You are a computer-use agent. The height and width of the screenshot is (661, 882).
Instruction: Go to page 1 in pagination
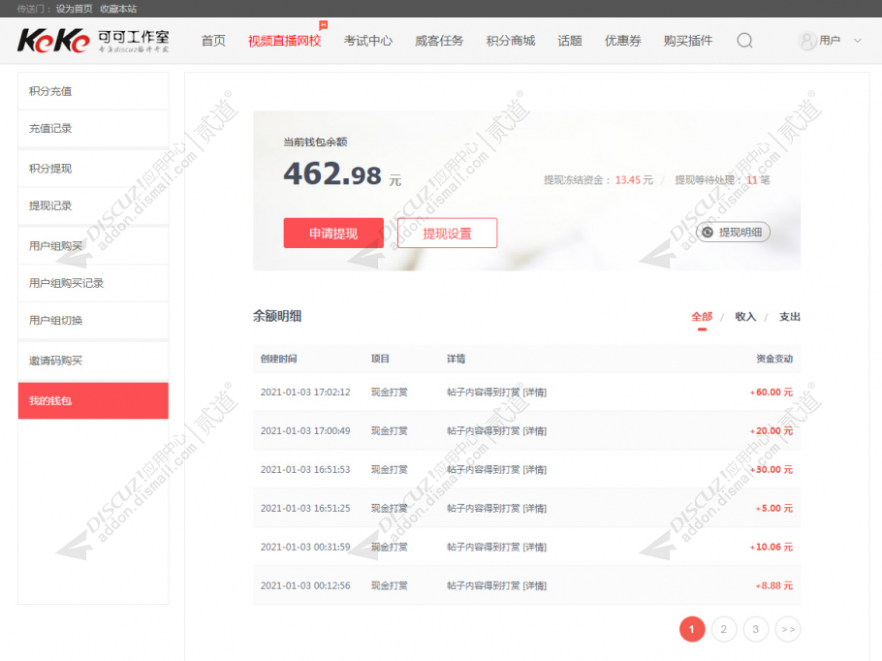(x=692, y=629)
